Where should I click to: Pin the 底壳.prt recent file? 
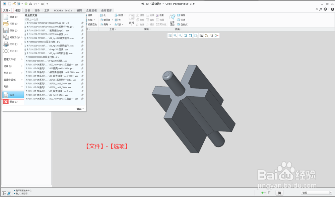82,34
